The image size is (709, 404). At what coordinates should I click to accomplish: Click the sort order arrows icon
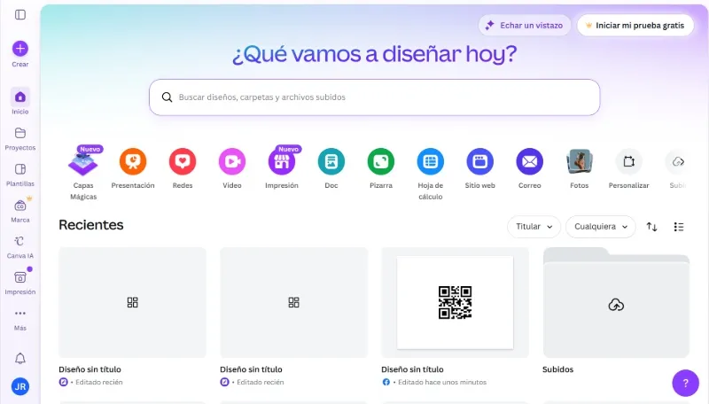[651, 227]
